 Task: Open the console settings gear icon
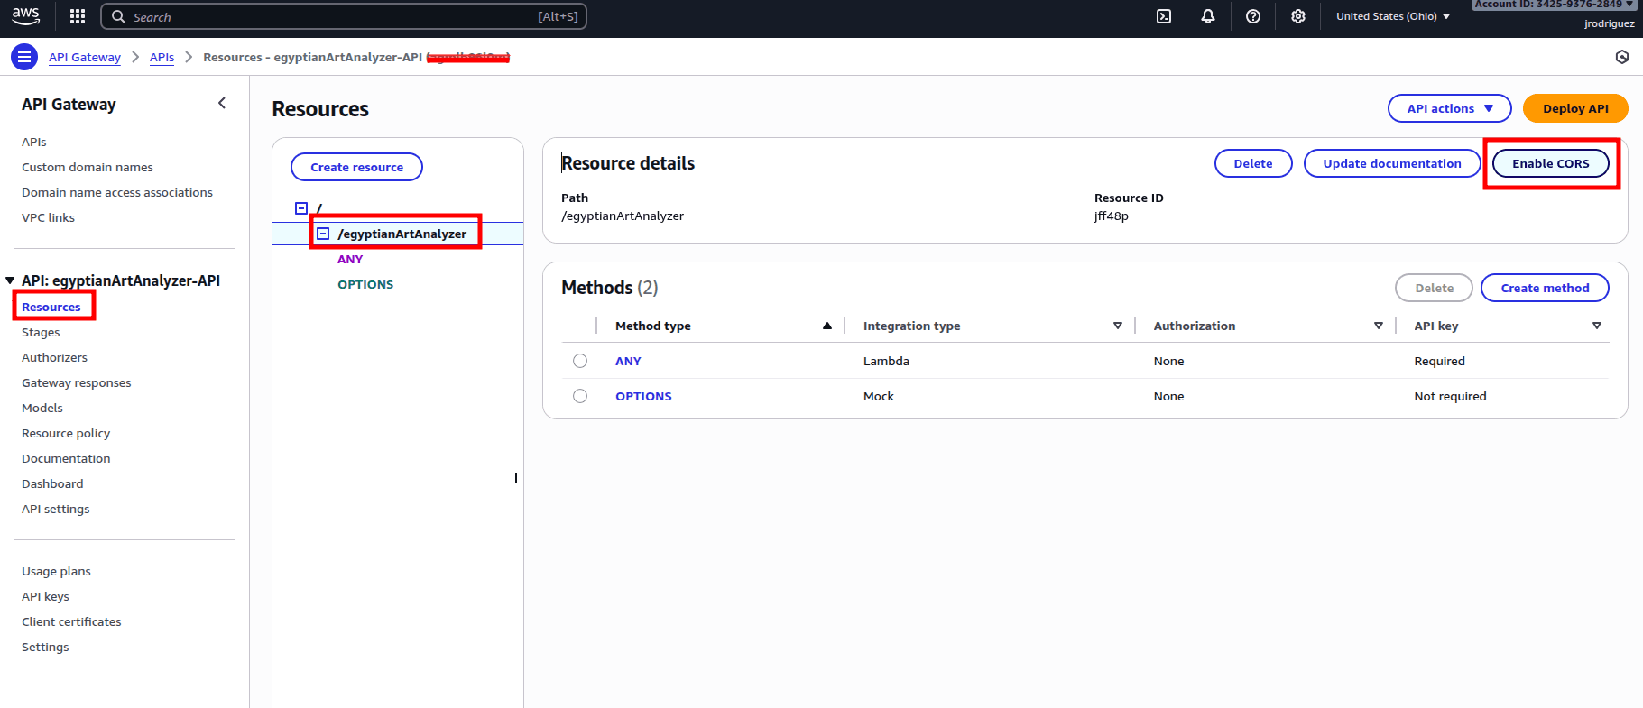tap(1298, 16)
